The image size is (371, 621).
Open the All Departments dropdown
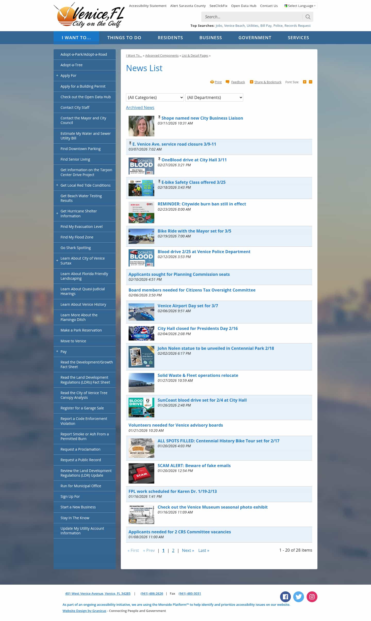click(214, 97)
